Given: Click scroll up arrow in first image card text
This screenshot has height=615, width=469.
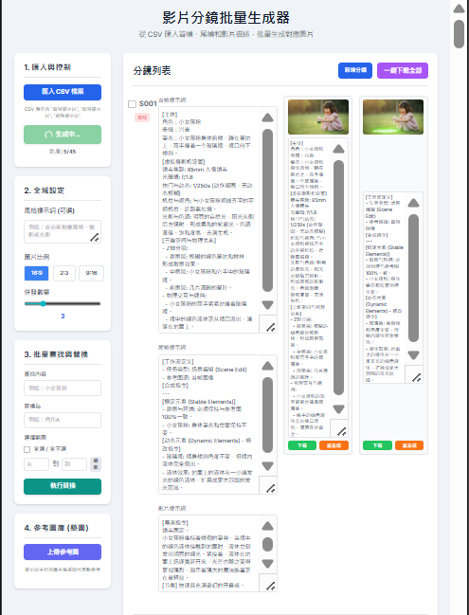Looking at the screenshot, I should click(339, 149).
